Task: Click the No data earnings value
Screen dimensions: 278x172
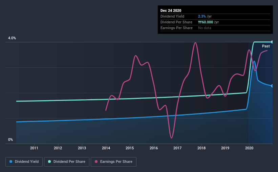Action: coord(205,28)
